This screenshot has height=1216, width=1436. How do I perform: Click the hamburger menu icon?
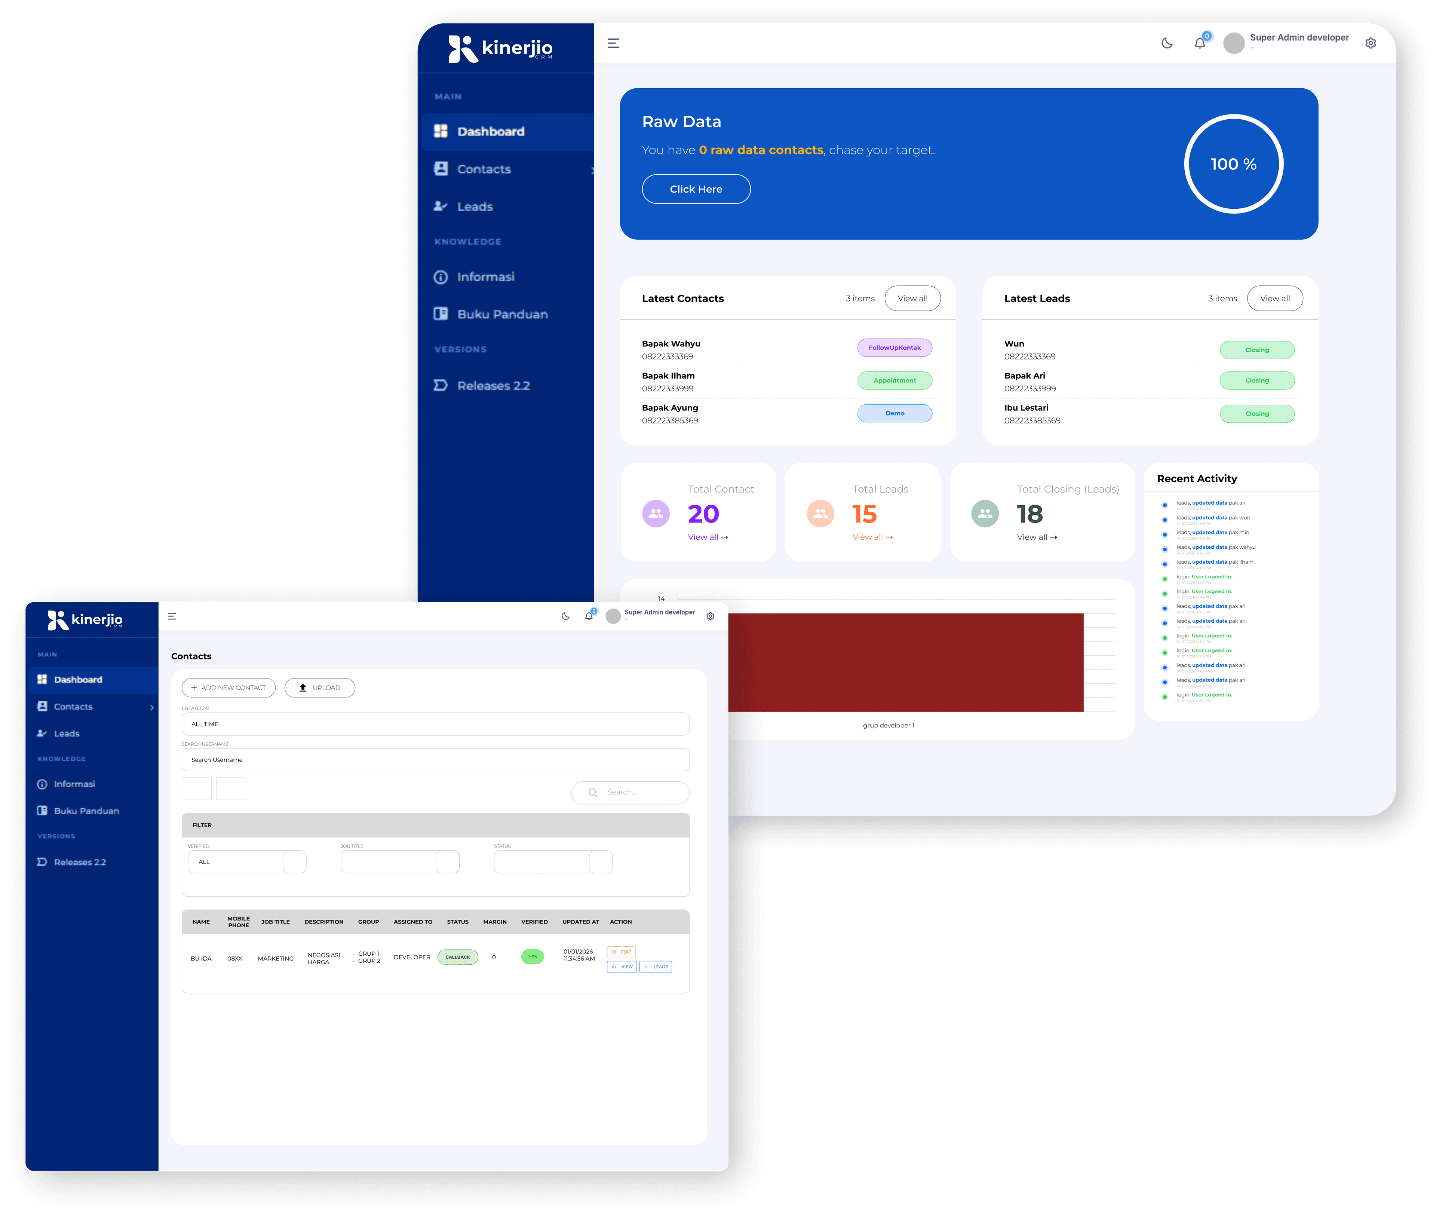[613, 43]
